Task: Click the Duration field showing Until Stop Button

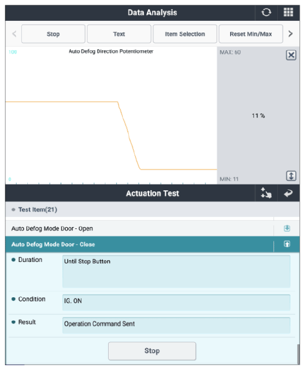Action: click(x=177, y=272)
